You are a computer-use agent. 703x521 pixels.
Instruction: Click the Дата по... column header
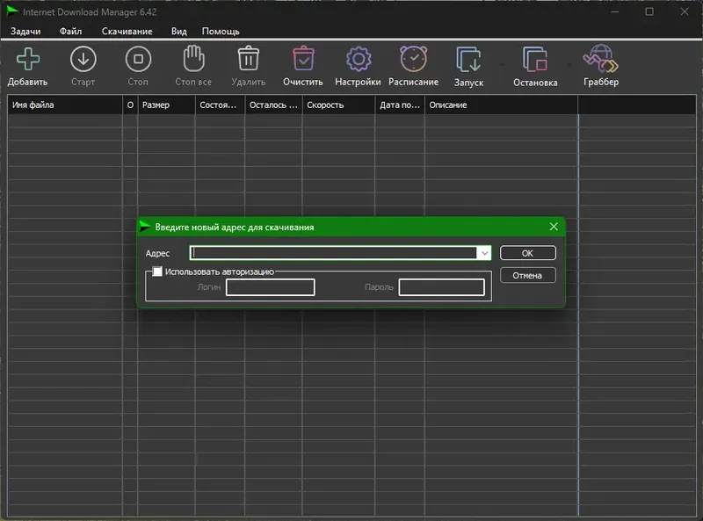tap(400, 105)
